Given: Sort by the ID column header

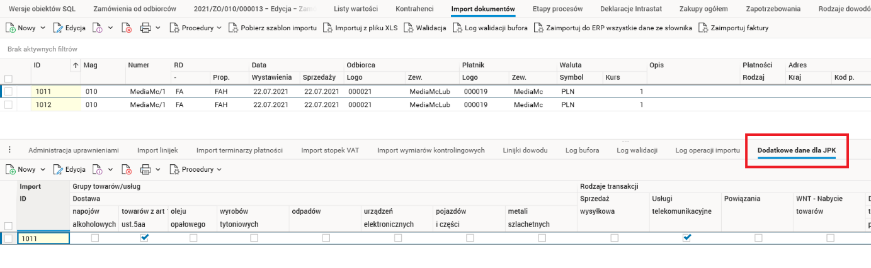Looking at the screenshot, I should tap(37, 65).
